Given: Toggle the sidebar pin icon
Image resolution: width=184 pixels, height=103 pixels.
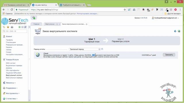Looking at the screenshot, I should (25, 27).
